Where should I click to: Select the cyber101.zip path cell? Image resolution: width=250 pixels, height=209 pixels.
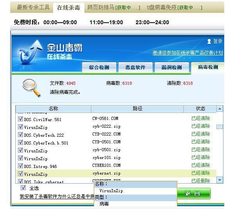(107, 158)
